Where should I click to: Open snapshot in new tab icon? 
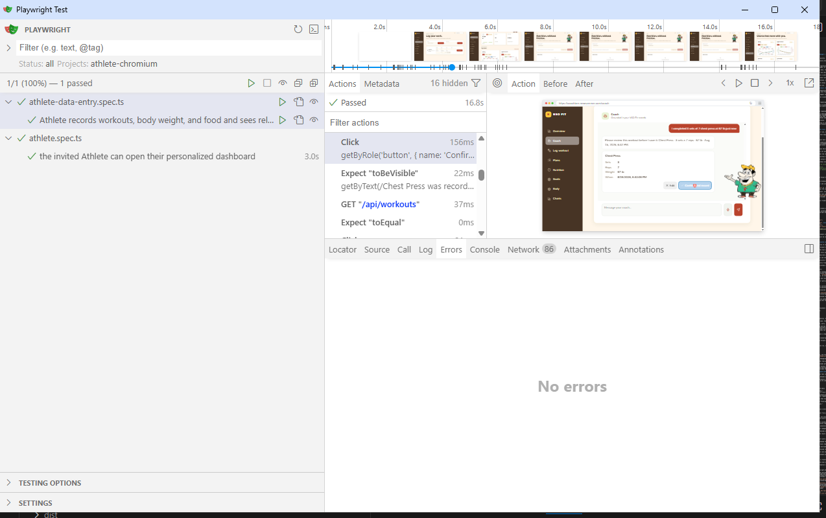pyautogui.click(x=809, y=83)
